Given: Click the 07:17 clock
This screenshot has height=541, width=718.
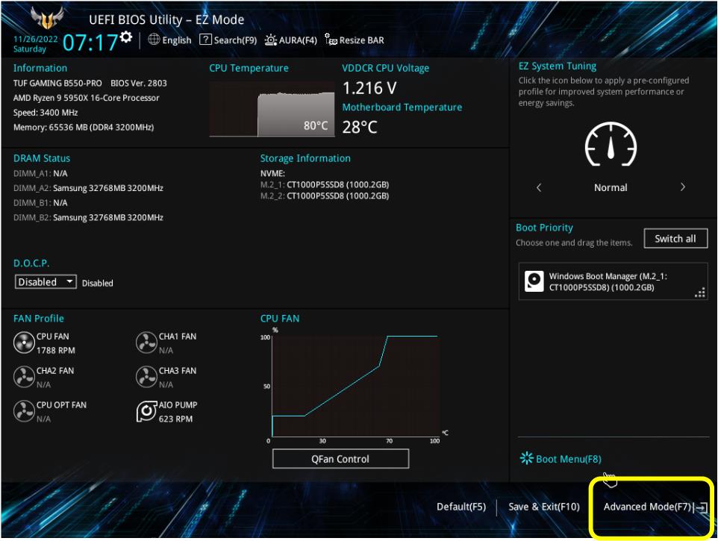Looking at the screenshot, I should tap(90, 43).
